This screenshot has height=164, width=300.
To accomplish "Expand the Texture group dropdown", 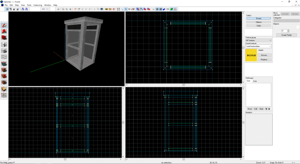I will coord(258,41).
